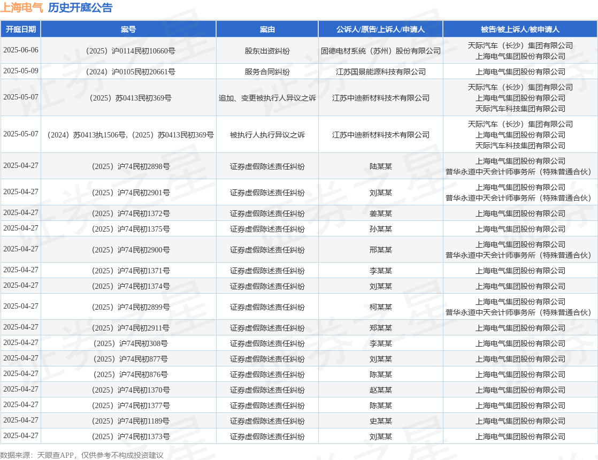This screenshot has width=598, height=460.
Task: Click case number (2025)沪74民初1374号
Action: coord(128,287)
